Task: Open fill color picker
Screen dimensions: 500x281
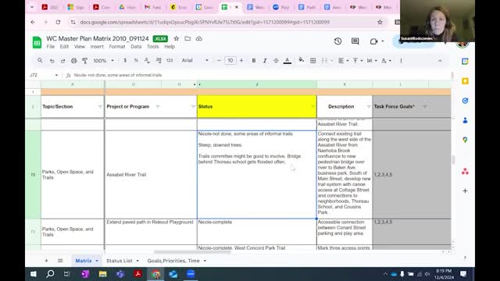Action: (301, 60)
